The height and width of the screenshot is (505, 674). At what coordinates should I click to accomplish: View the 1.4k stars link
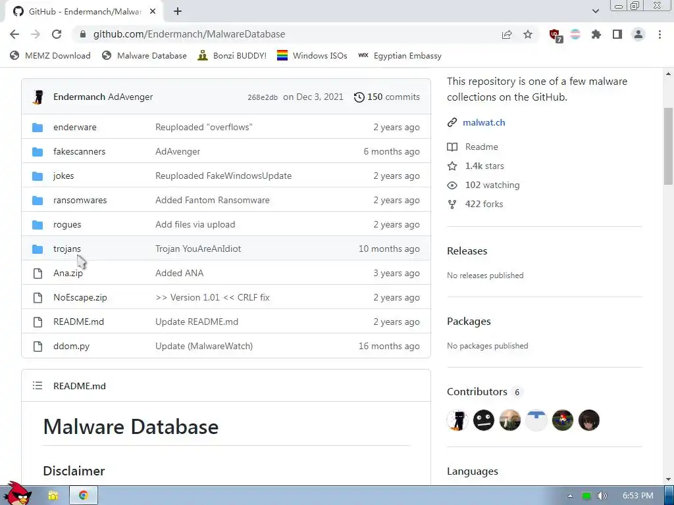pos(475,166)
